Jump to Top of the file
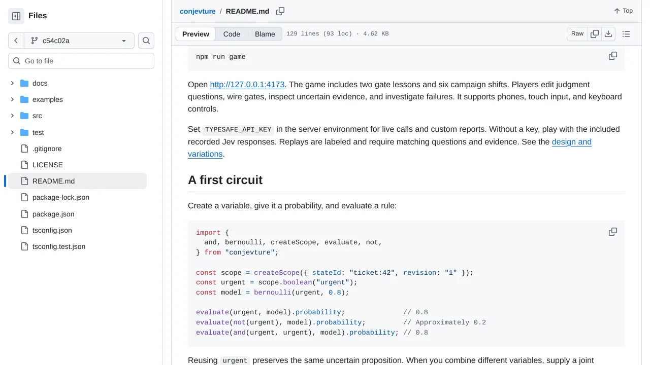The width and height of the screenshot is (650, 365). click(623, 11)
